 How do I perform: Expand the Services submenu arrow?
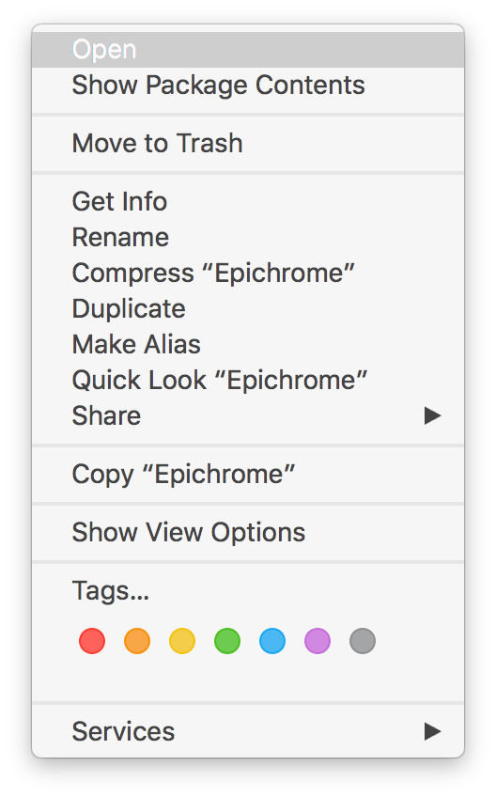(x=432, y=731)
